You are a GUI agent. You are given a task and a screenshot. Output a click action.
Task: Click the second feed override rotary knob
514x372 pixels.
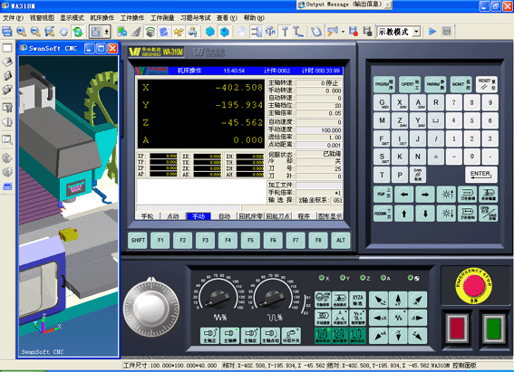coord(272,298)
